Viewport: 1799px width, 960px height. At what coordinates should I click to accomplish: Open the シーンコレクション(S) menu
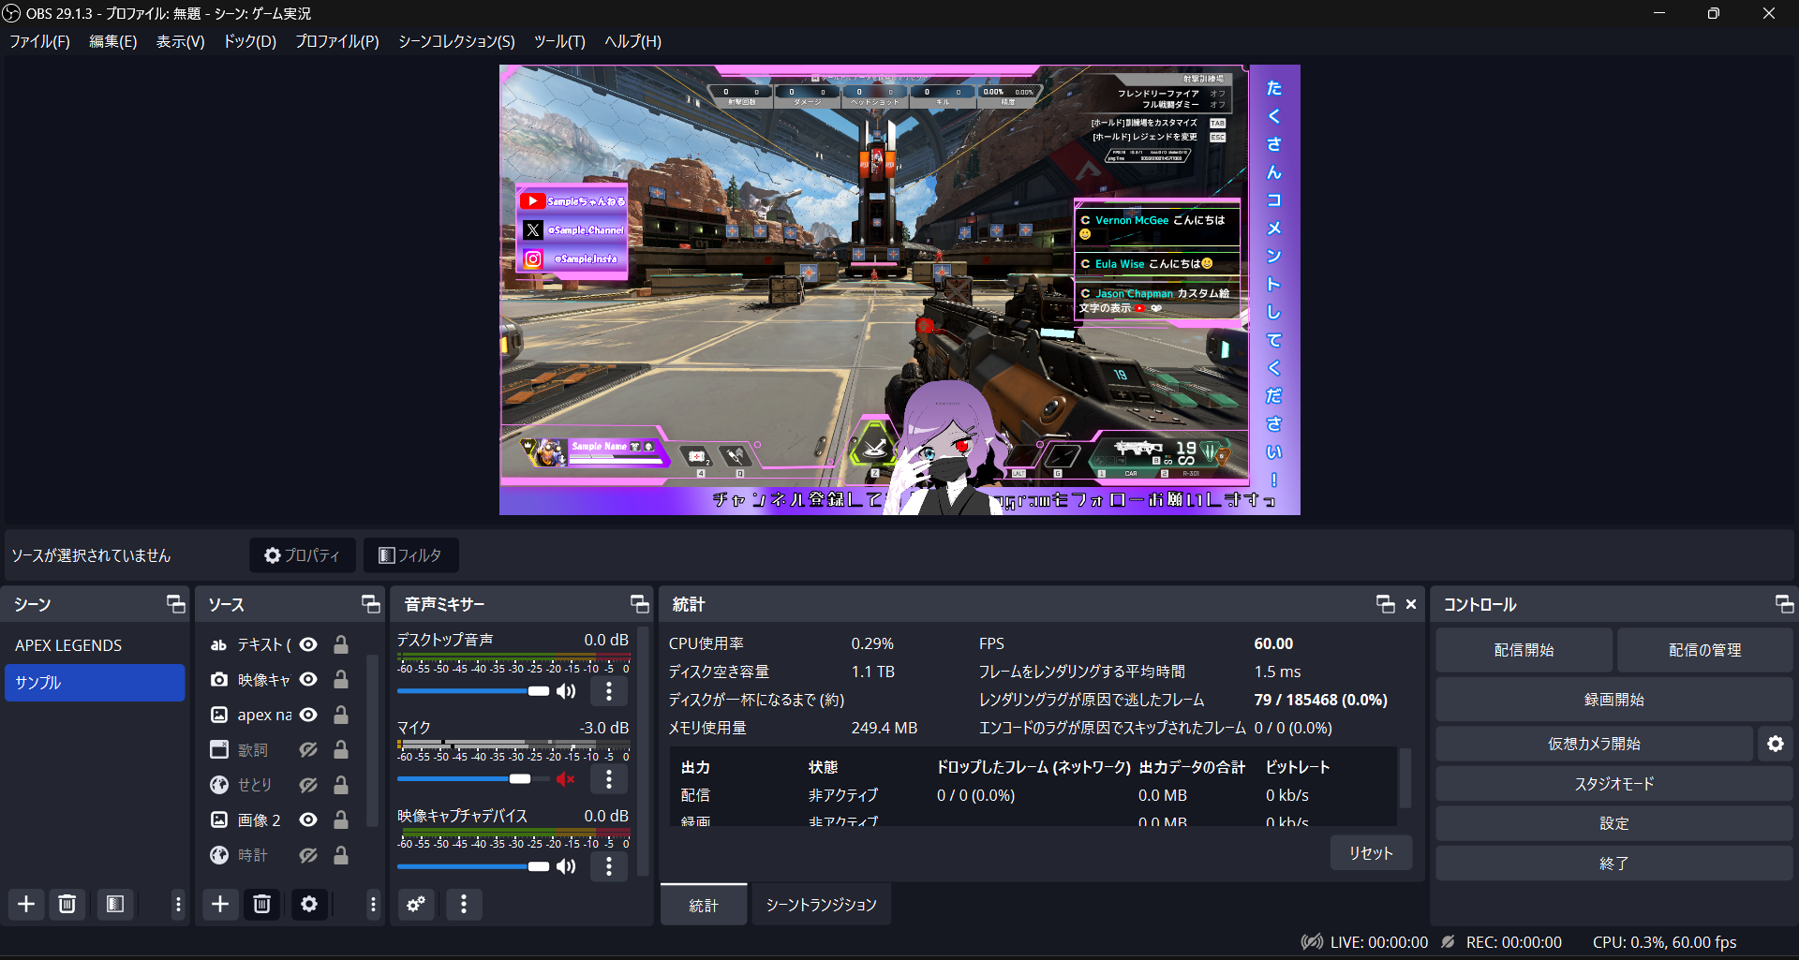[x=456, y=41]
